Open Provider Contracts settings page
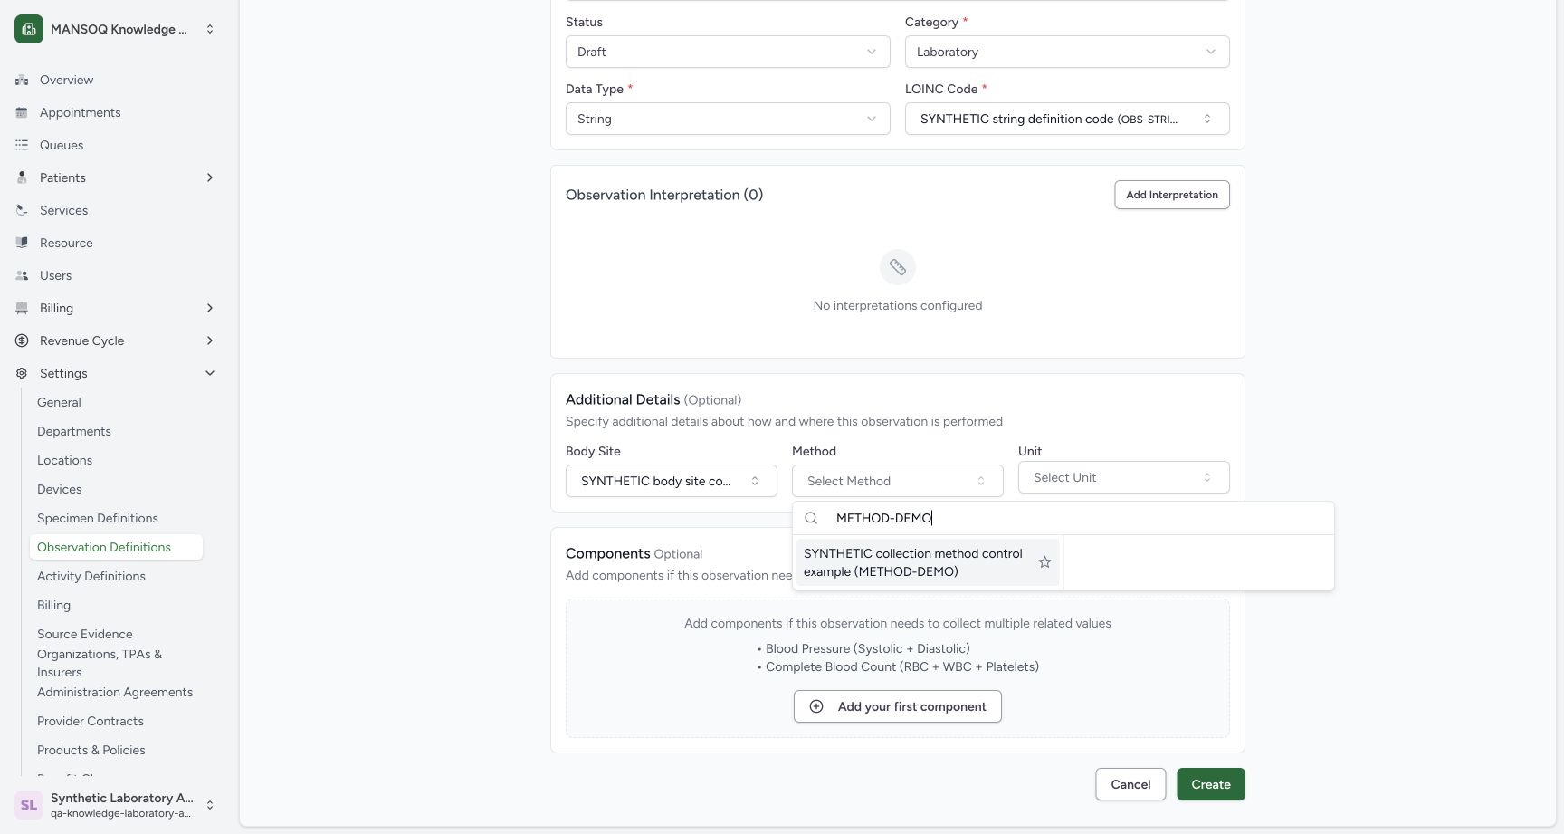The height and width of the screenshot is (834, 1564). pyautogui.click(x=91, y=721)
